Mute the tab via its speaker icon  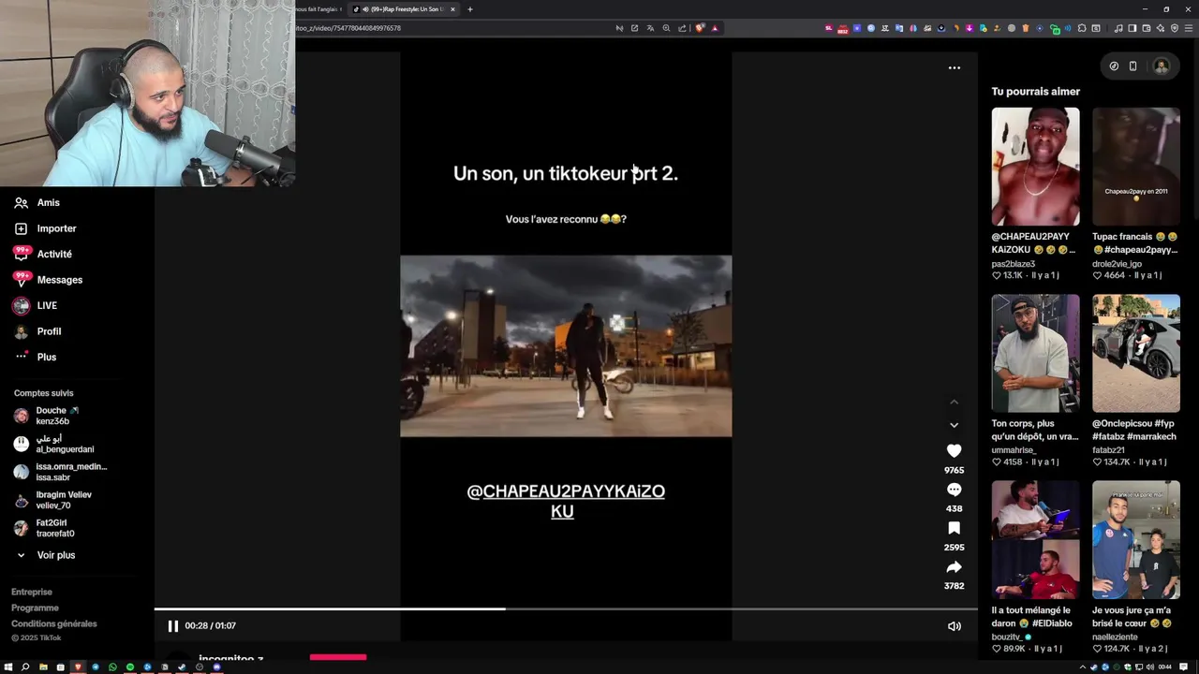364,9
